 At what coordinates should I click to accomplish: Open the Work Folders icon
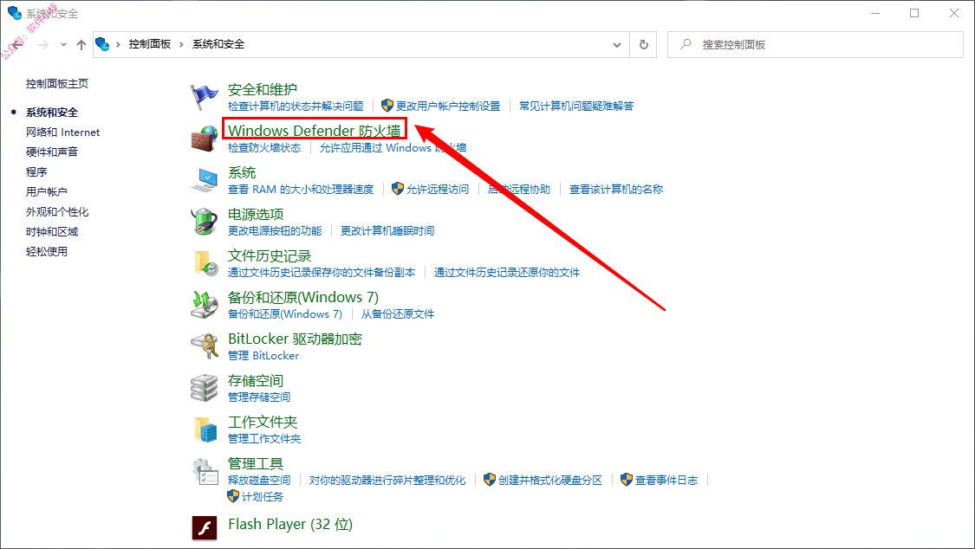(205, 430)
